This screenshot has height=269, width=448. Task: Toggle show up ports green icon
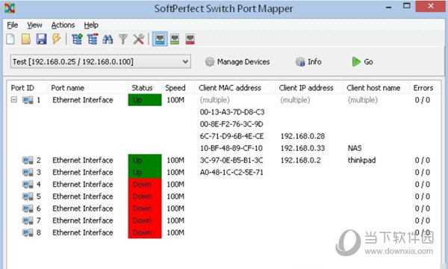175,39
